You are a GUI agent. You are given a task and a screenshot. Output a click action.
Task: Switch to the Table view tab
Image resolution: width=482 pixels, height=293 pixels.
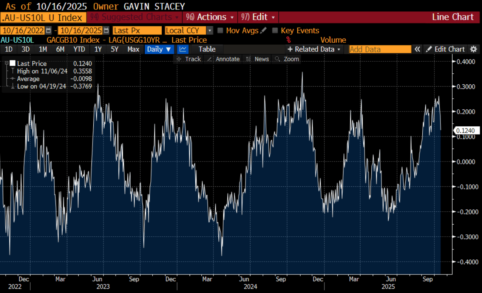[207, 49]
